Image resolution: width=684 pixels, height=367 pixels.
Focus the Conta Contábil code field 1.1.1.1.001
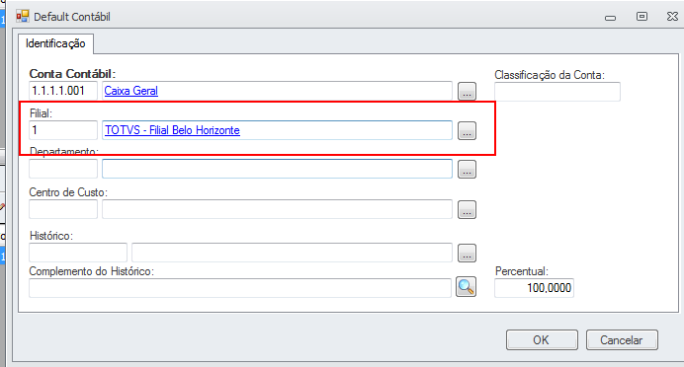tap(63, 91)
